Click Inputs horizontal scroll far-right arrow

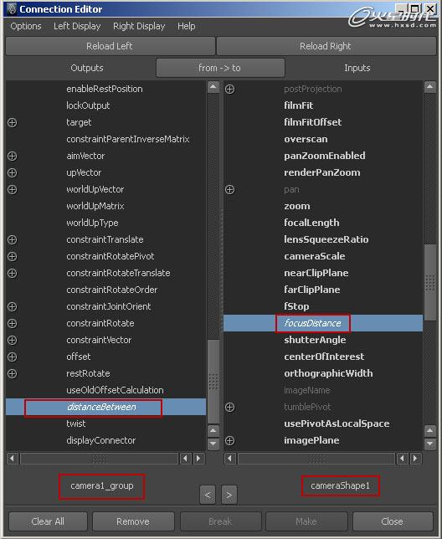pyautogui.click(x=415, y=458)
